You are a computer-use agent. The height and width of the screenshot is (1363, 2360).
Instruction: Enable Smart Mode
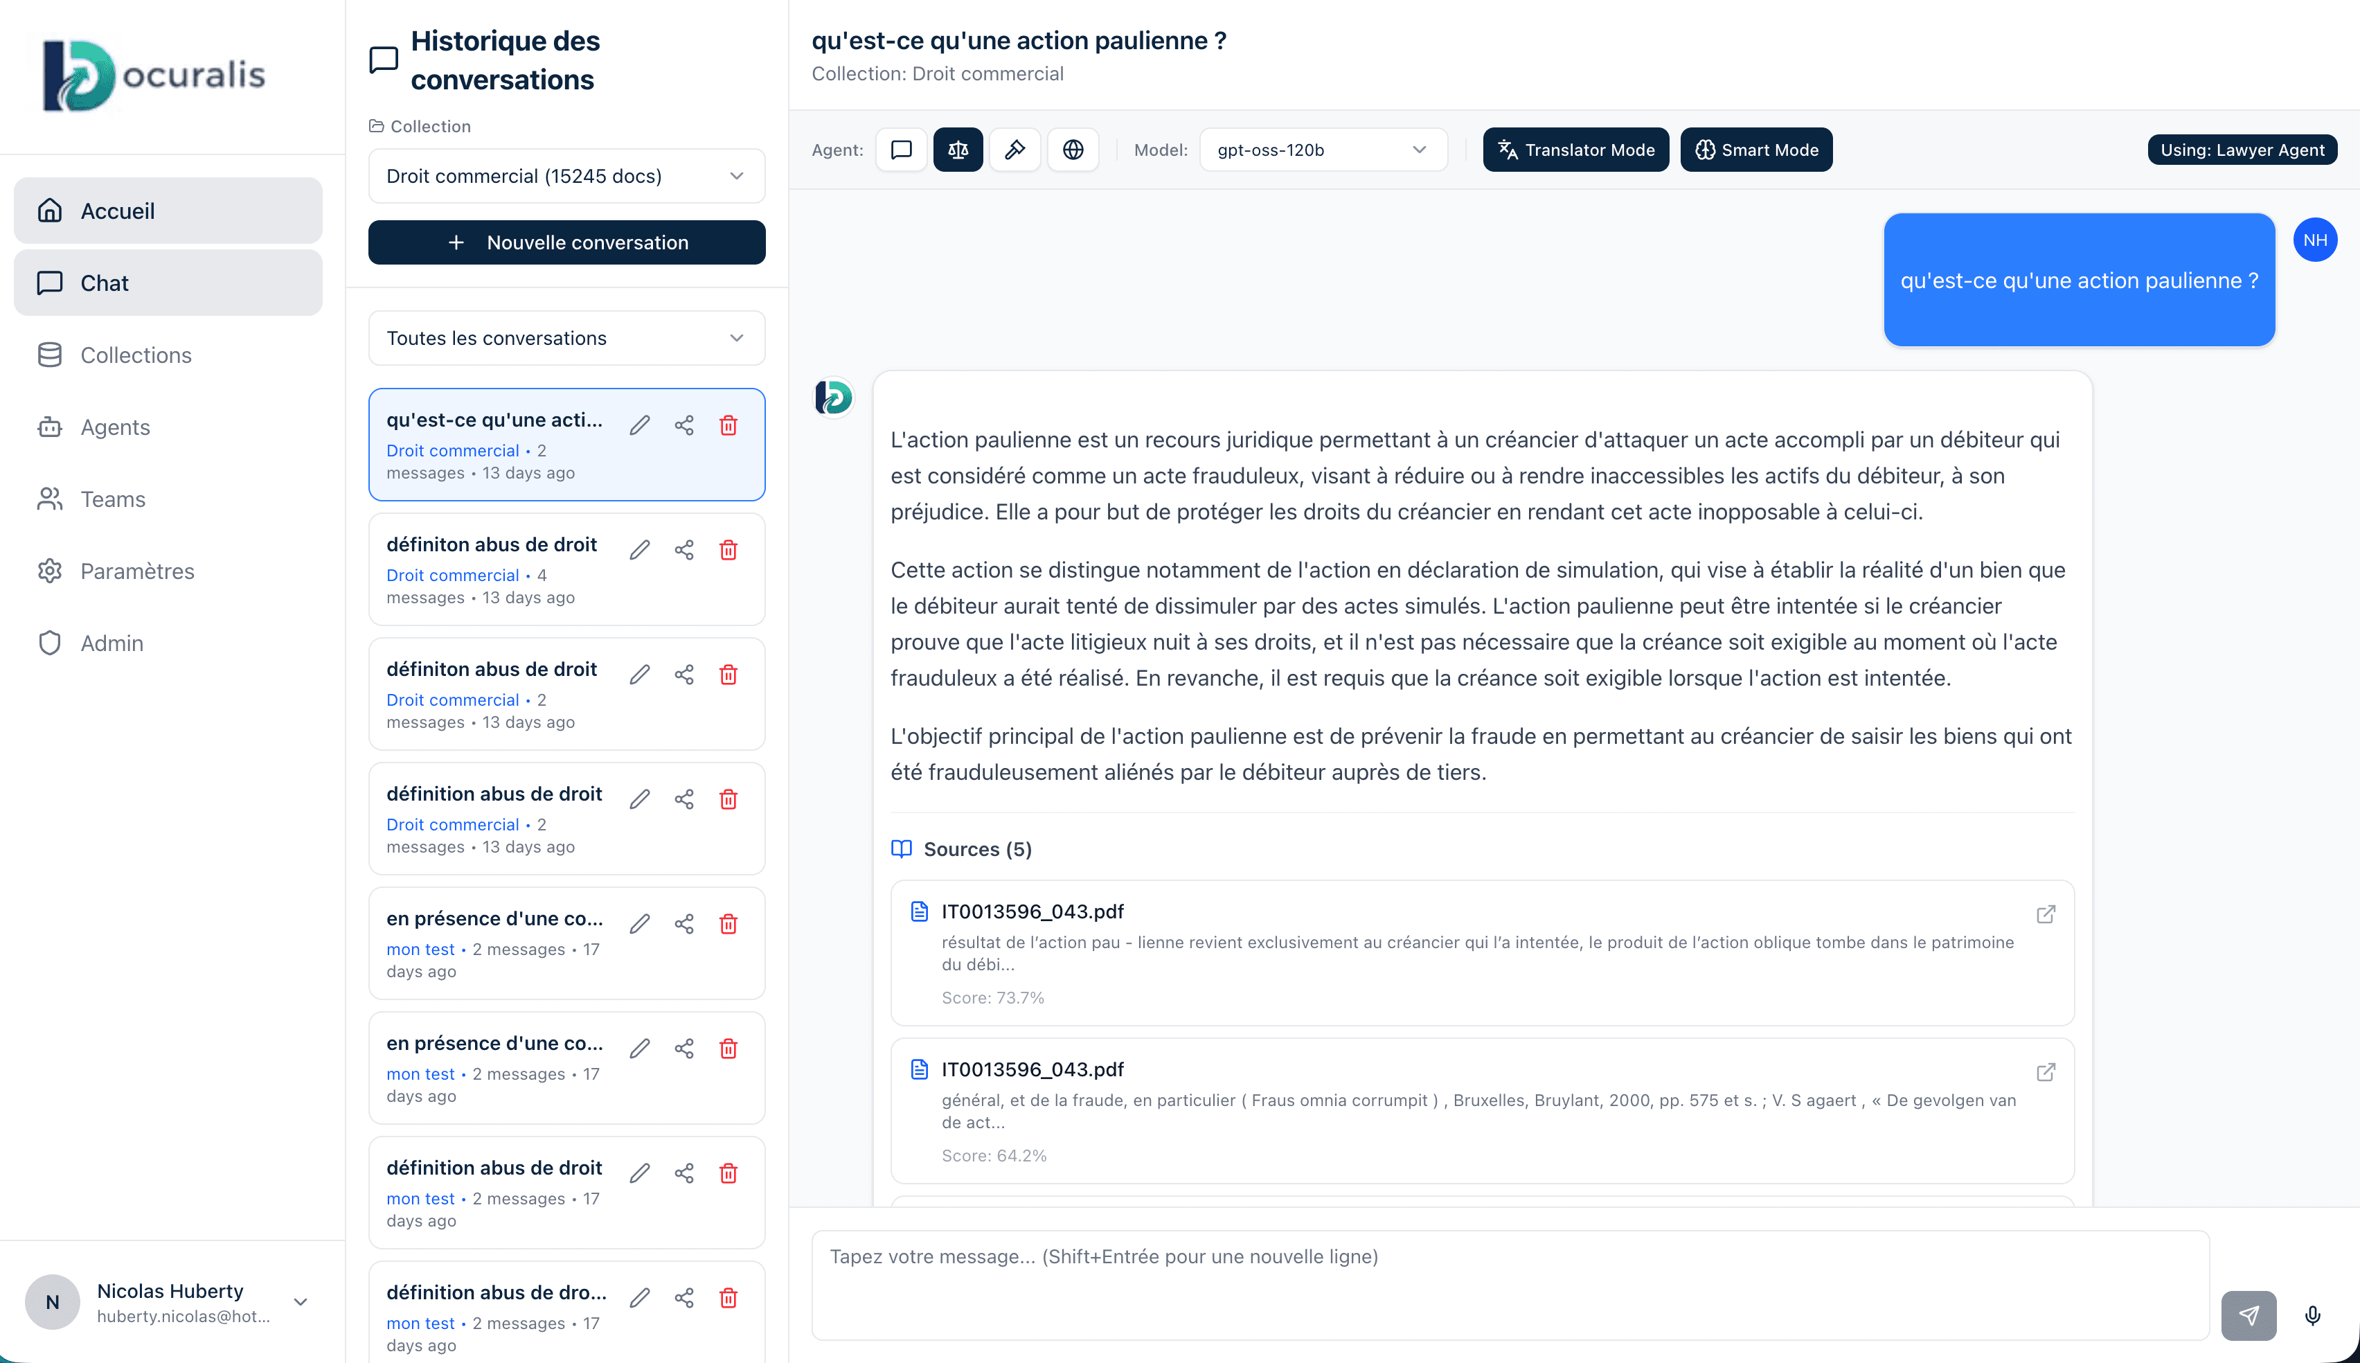coord(1756,150)
